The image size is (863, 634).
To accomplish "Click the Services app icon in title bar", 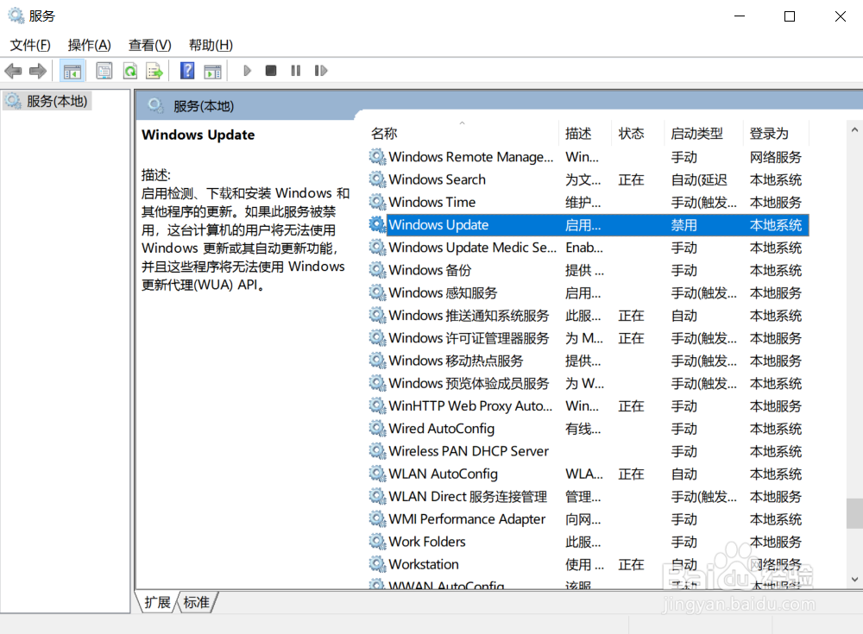I will [x=16, y=16].
